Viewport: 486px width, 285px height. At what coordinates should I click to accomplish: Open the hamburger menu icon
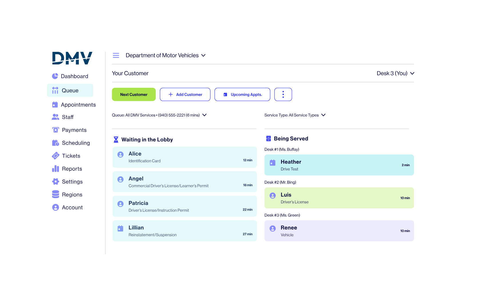tap(116, 55)
